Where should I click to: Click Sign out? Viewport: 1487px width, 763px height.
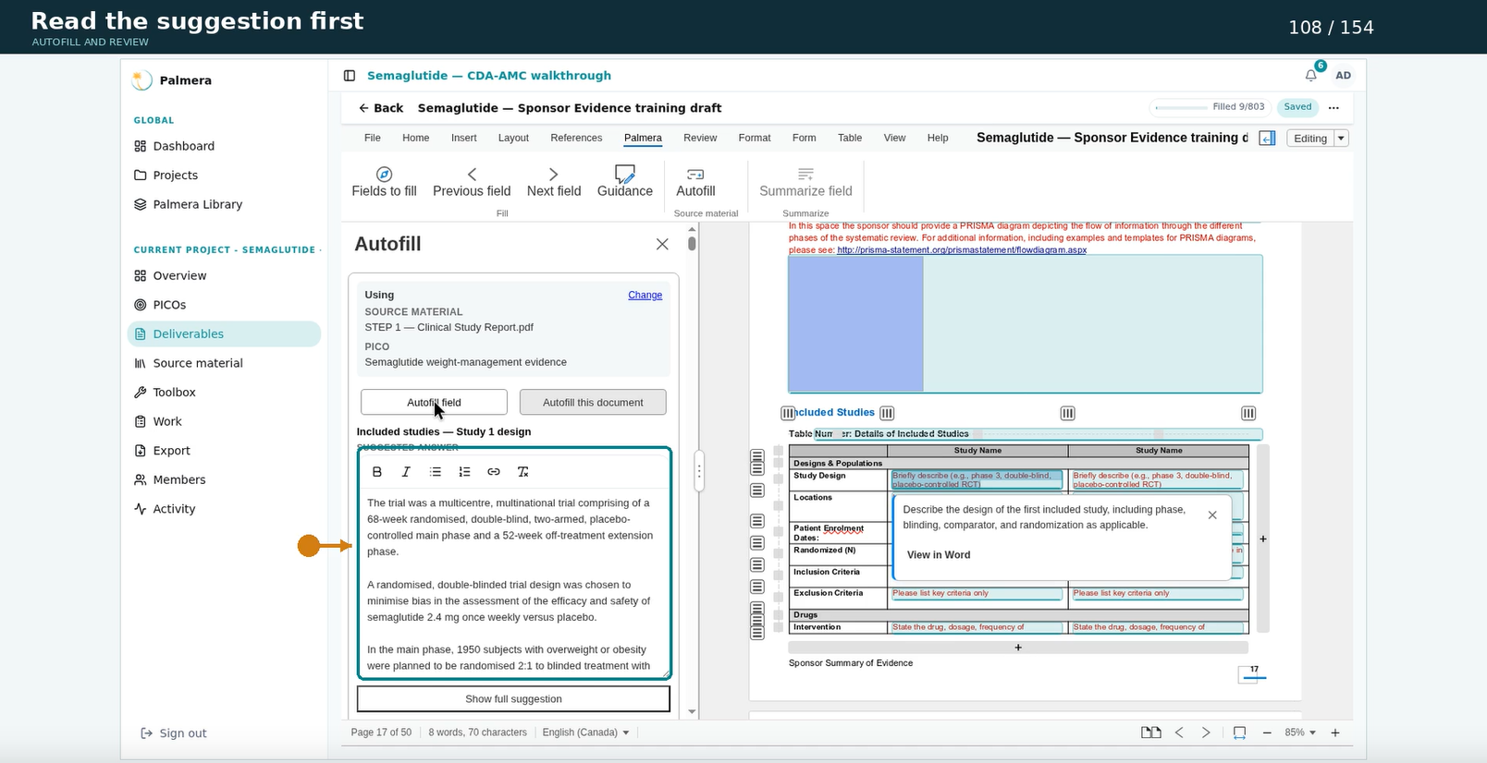point(174,733)
